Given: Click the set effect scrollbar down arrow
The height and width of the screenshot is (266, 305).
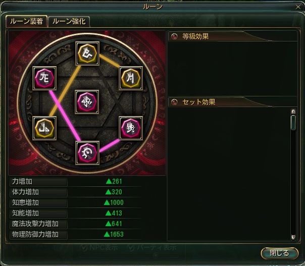Looking at the screenshot, I should pos(293,237).
